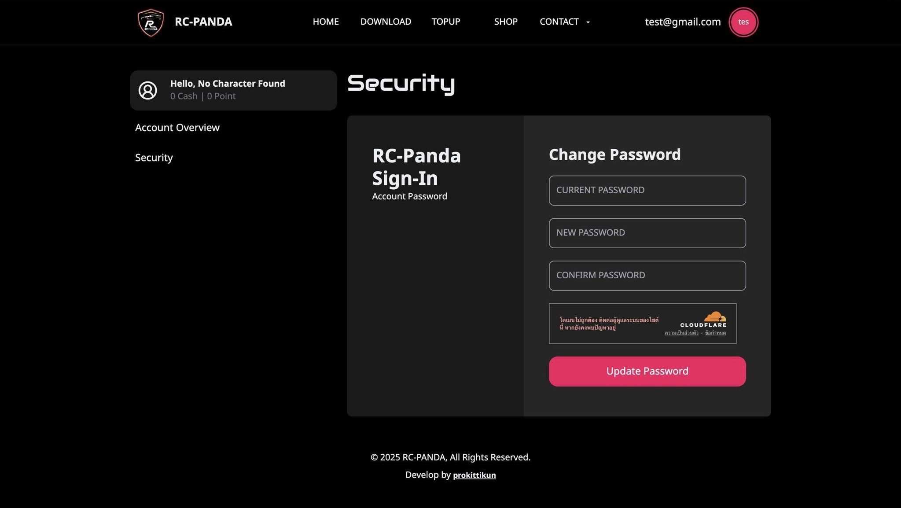This screenshot has height=508, width=901.
Task: Click the test@gmail.com account label
Action: pyautogui.click(x=683, y=22)
